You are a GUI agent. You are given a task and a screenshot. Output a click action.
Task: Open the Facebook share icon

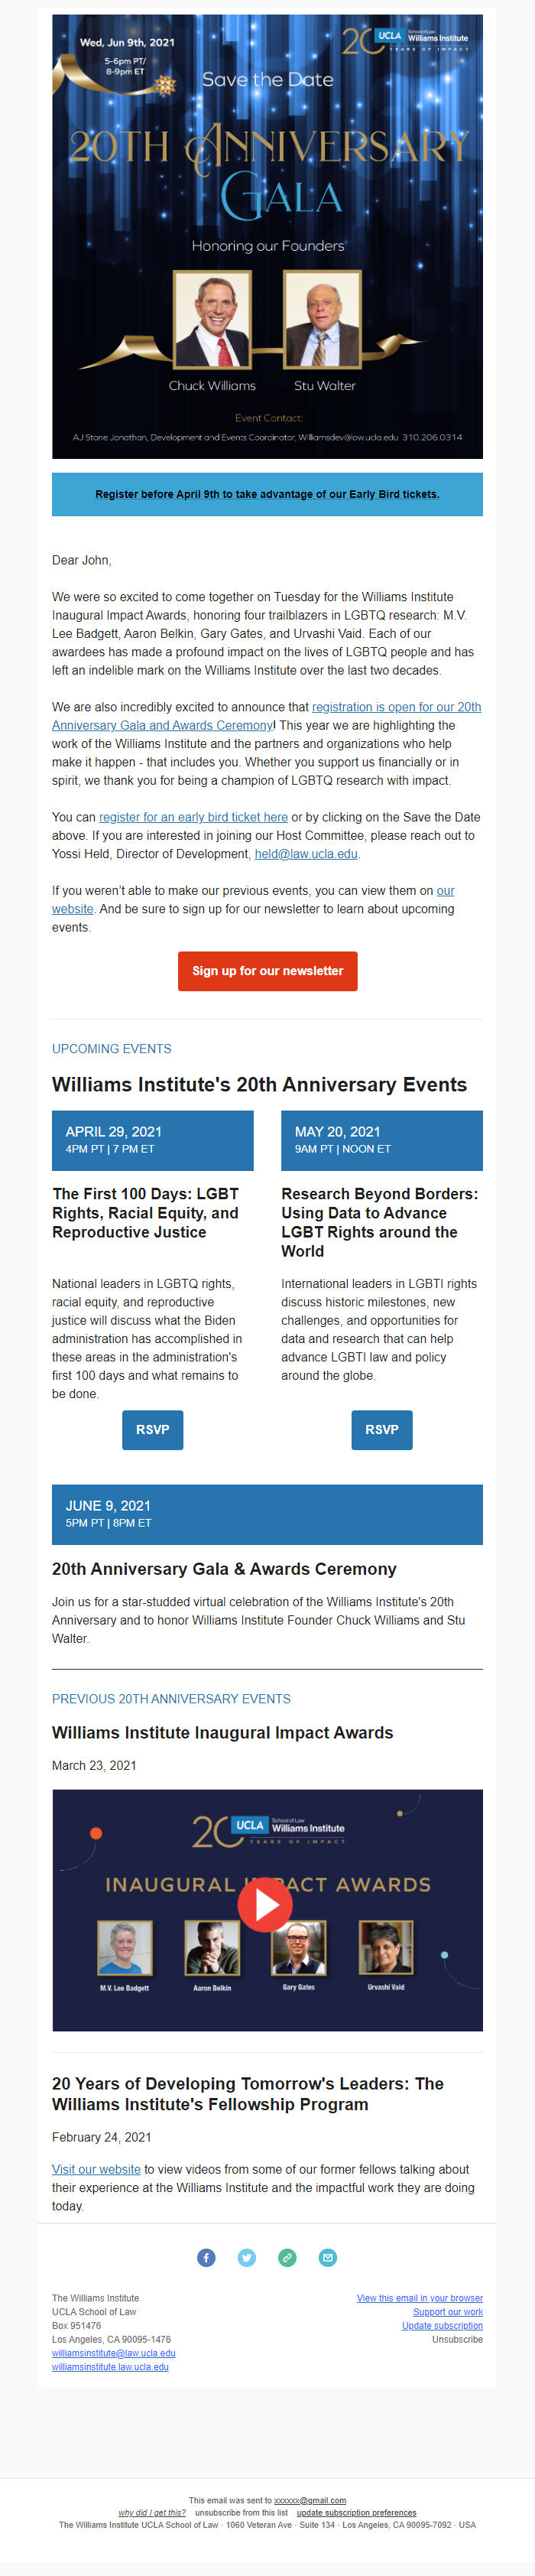click(x=206, y=2257)
